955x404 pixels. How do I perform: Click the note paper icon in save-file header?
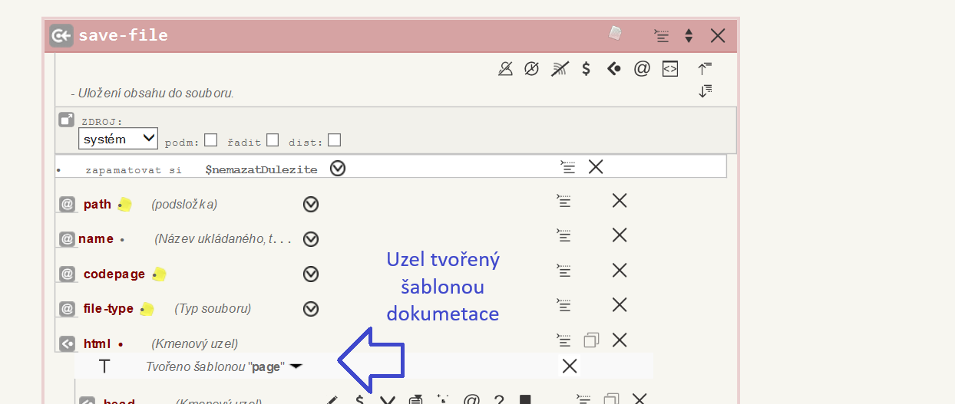coord(615,33)
